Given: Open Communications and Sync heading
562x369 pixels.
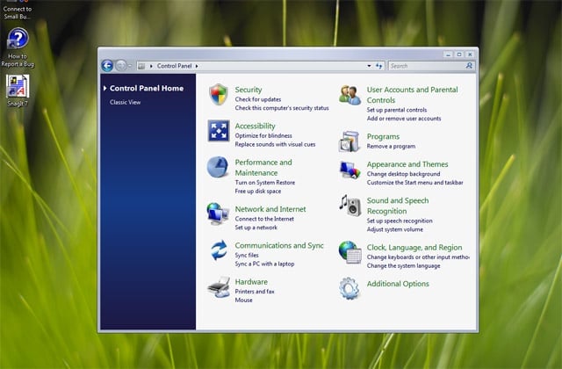Looking at the screenshot, I should point(279,246).
